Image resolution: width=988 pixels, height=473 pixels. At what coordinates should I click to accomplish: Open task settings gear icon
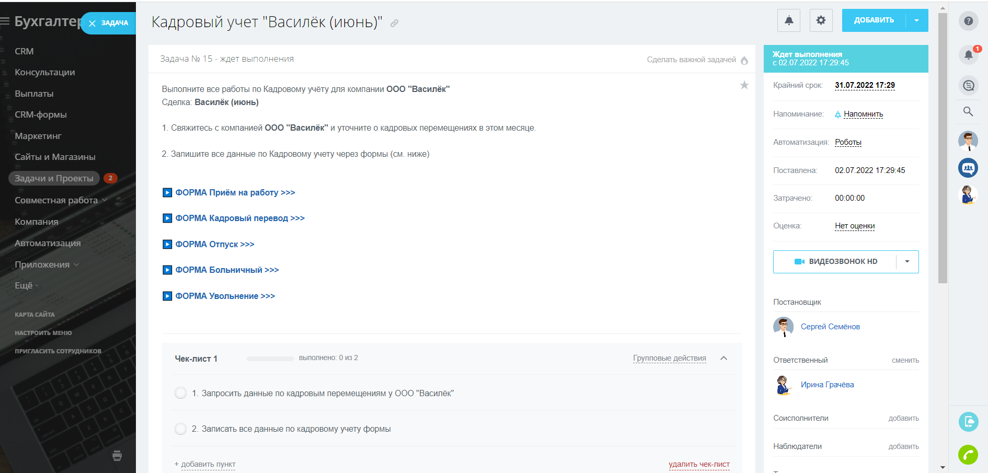point(821,20)
